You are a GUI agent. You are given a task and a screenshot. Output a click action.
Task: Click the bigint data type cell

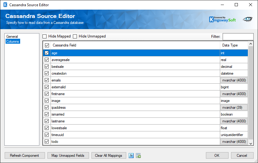(x=234, y=87)
